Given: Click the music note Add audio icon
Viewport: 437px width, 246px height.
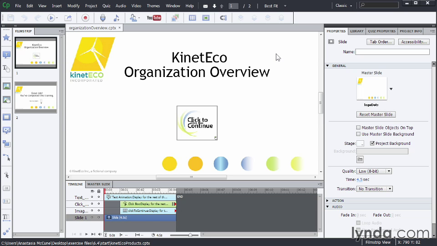Looking at the screenshot, I should click(x=117, y=18).
